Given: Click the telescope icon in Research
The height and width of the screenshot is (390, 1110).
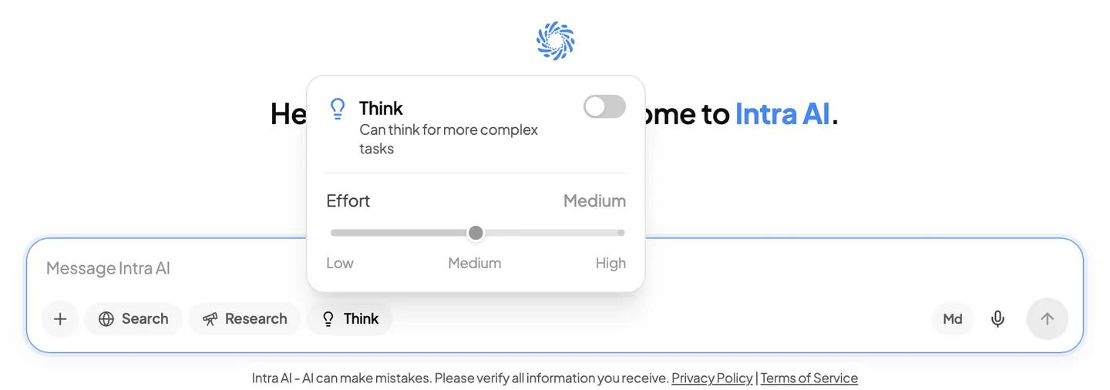Looking at the screenshot, I should [x=210, y=319].
